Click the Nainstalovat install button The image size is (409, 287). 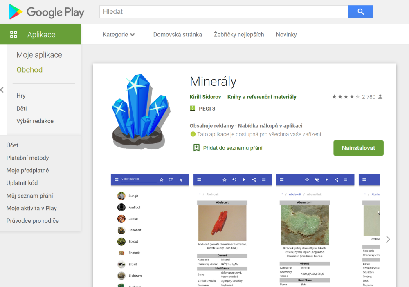(x=358, y=148)
